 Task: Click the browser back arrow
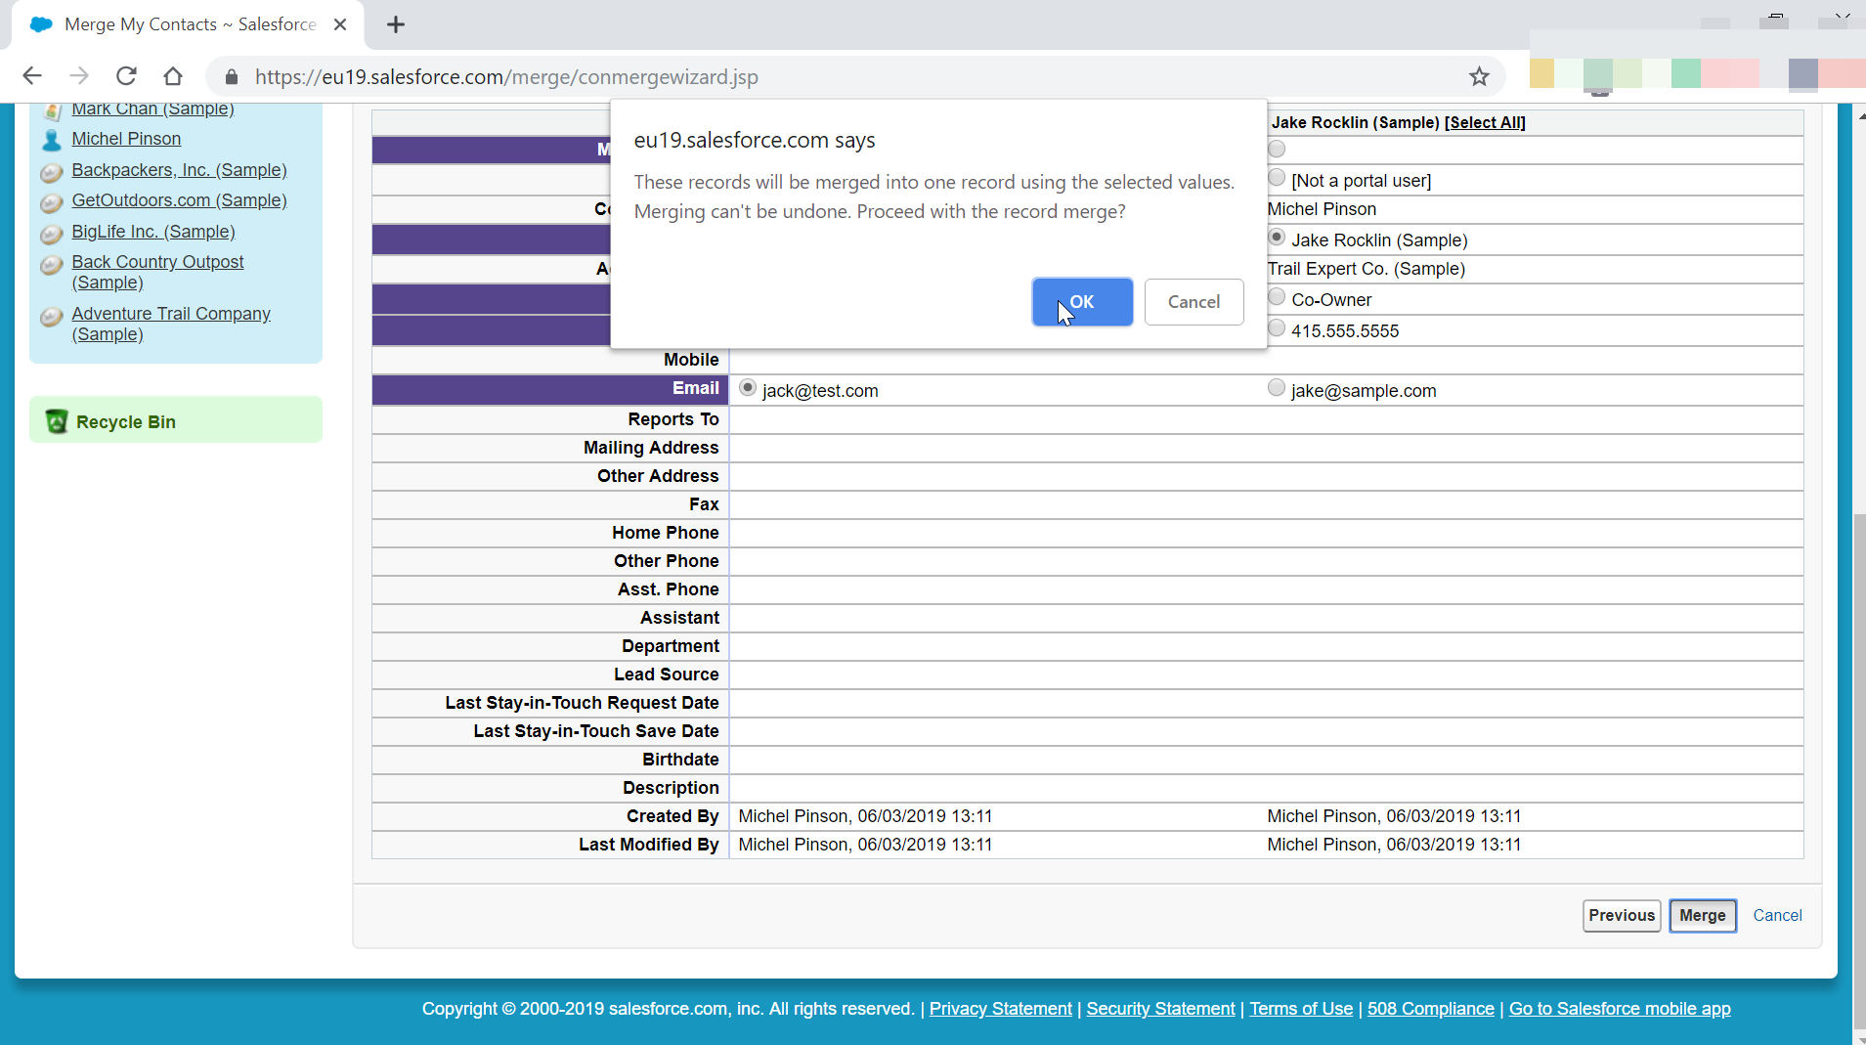[32, 75]
